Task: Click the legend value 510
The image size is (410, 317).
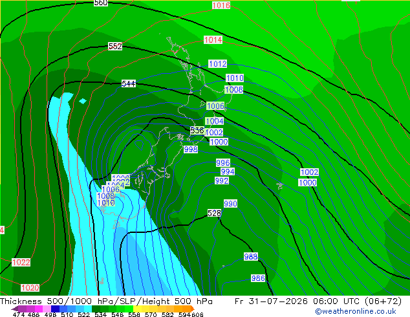Action: click(x=67, y=314)
